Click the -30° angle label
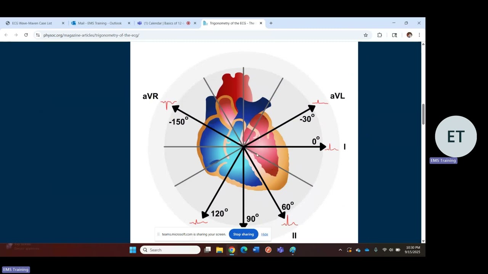 [307, 118]
